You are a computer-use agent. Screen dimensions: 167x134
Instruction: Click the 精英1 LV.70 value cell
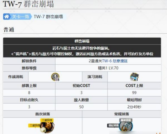pyautogui.click(x=108, y=68)
